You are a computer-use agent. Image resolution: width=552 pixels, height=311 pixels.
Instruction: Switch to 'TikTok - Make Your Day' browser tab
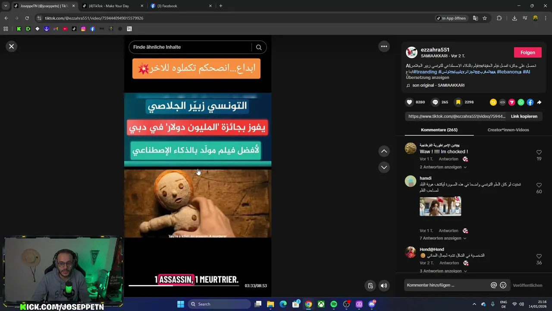[x=113, y=6]
